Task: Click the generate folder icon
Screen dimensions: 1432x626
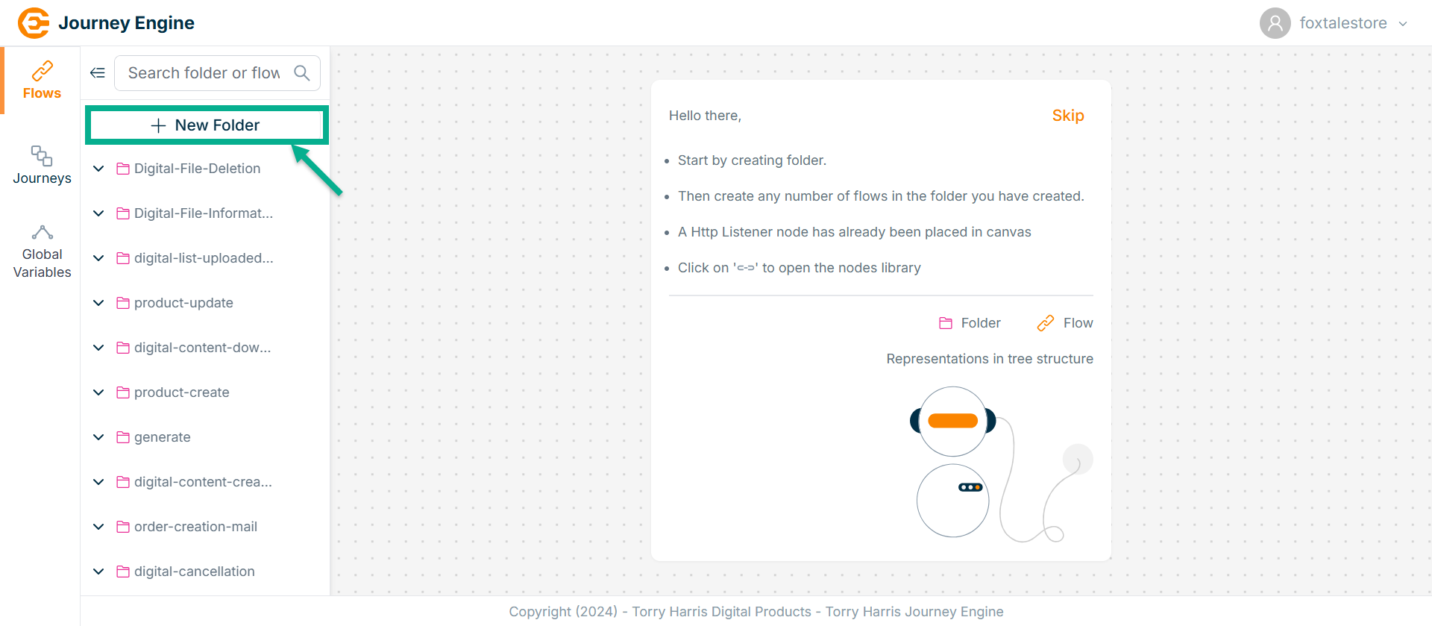Action: [x=123, y=437]
